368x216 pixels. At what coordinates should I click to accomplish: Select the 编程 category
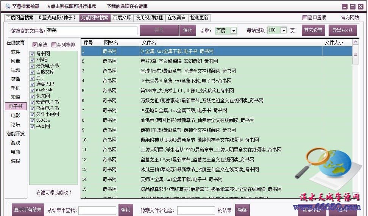coord(16,161)
